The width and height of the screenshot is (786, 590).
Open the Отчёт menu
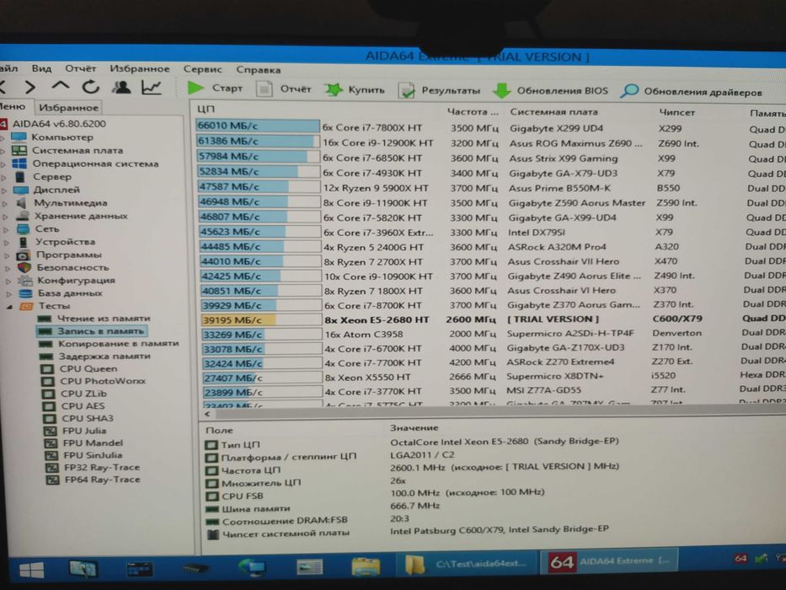pos(80,68)
